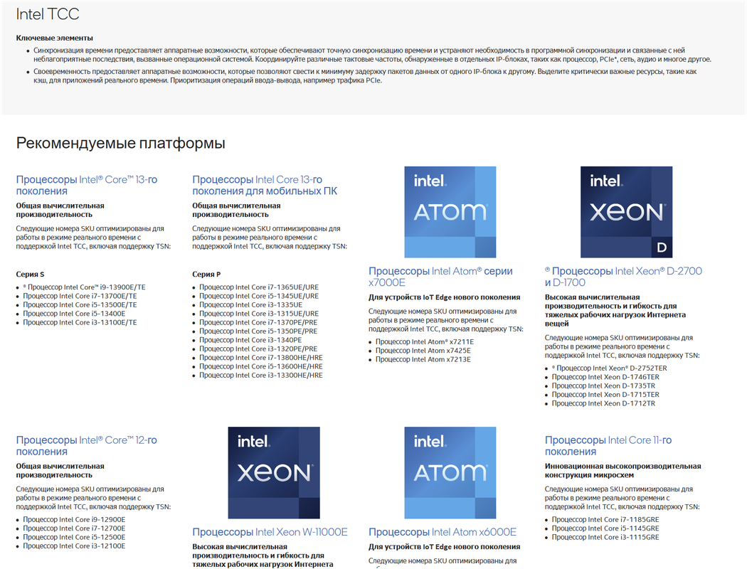Screen dimensions: 747x569
Task: Click the 'Intel TCC' page heading
Action: pos(48,14)
